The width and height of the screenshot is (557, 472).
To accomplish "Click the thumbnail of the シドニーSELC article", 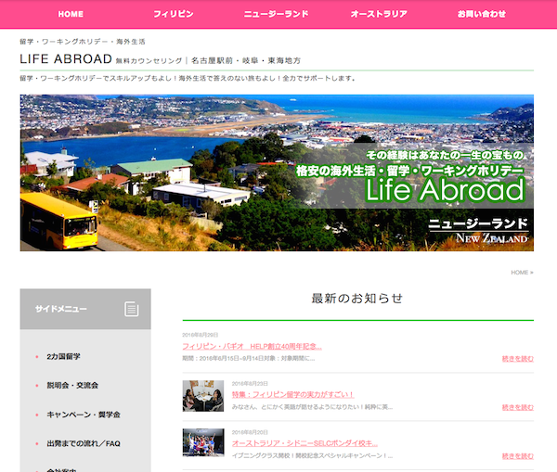I will [203, 442].
